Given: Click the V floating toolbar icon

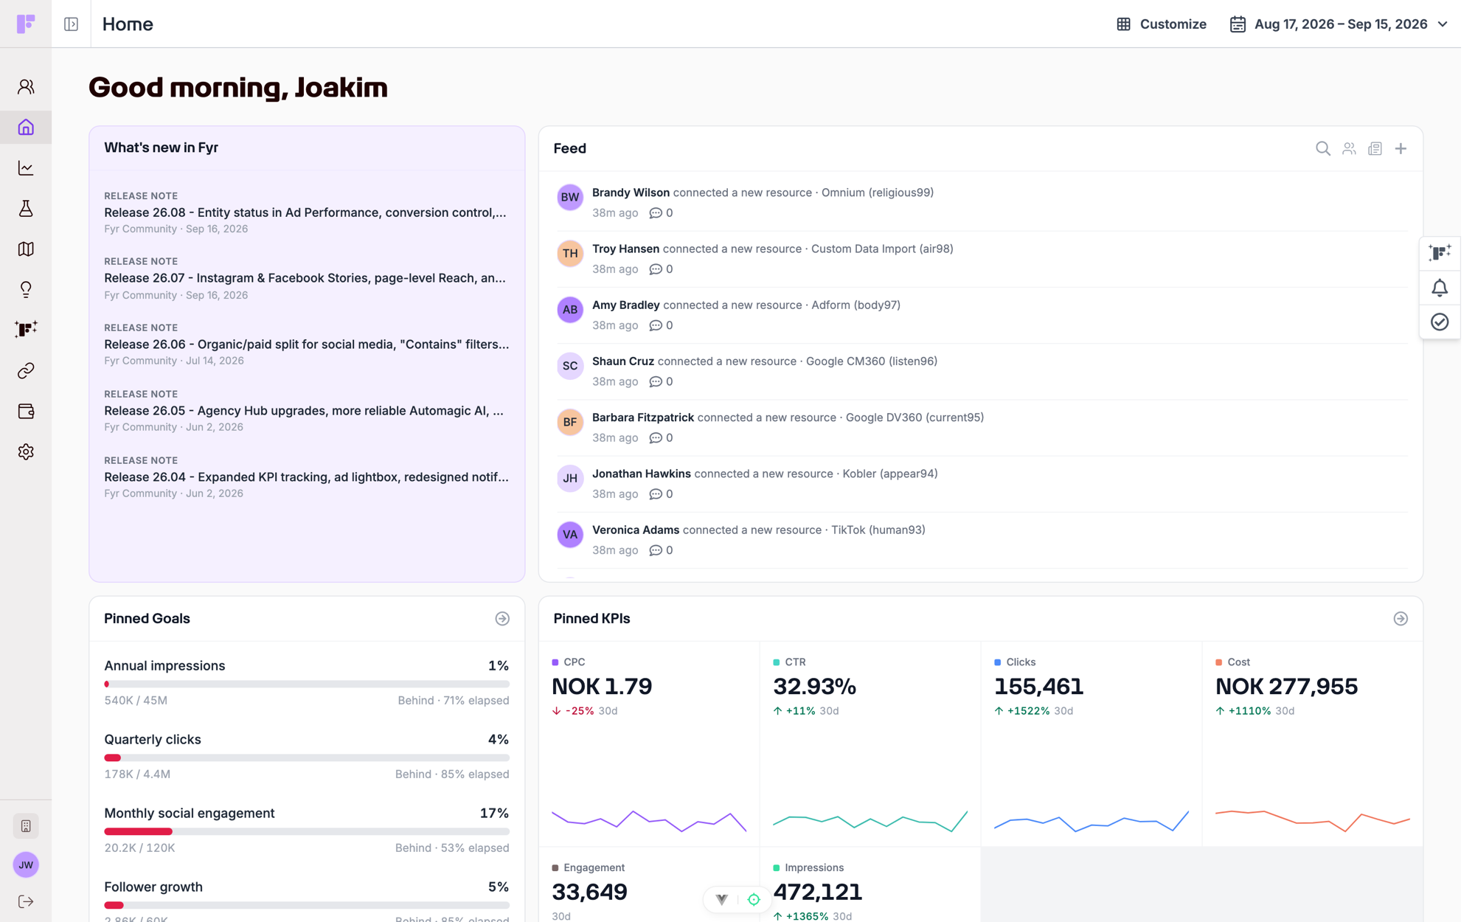Looking at the screenshot, I should point(721,899).
